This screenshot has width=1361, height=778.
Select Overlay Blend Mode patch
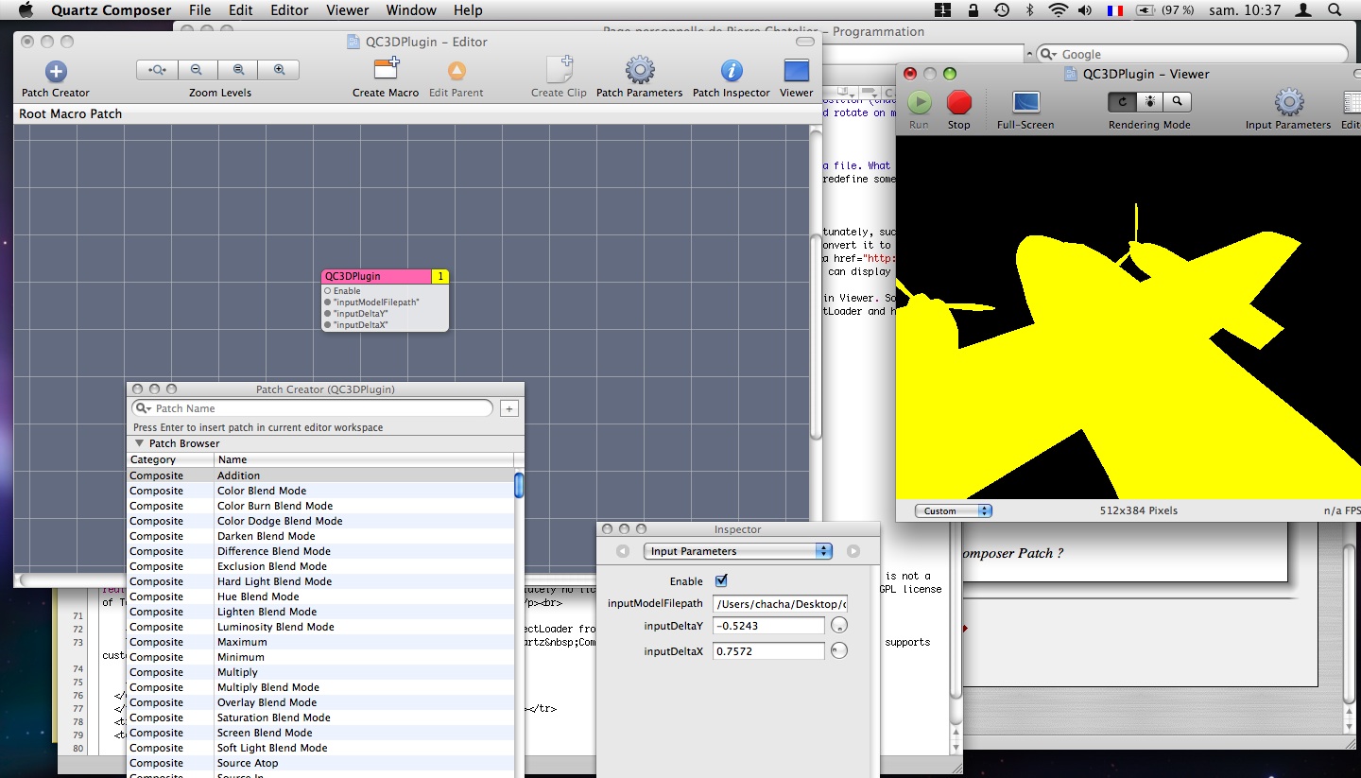coord(320,702)
